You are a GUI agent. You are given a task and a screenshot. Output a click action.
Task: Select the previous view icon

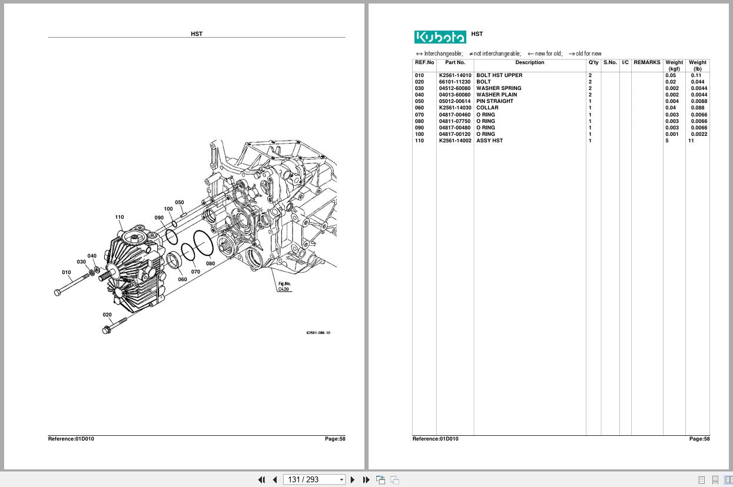[x=380, y=479]
